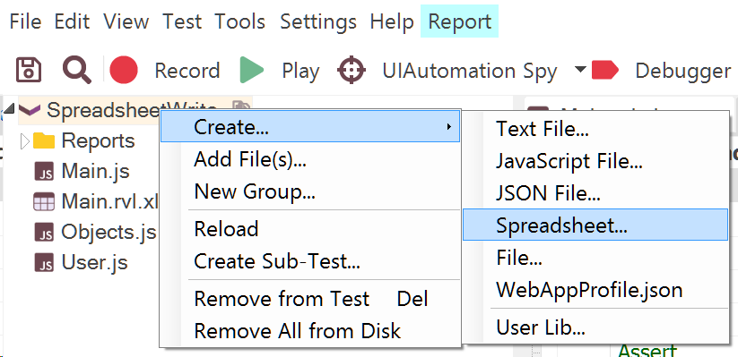Click the Save floppy disk icon
The height and width of the screenshot is (357, 738).
coord(29,71)
